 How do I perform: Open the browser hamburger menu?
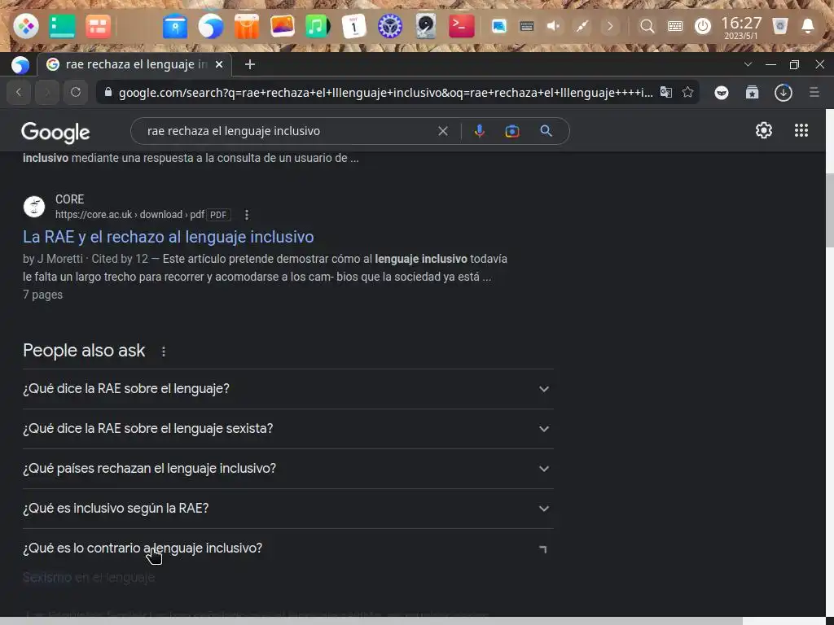[814, 93]
